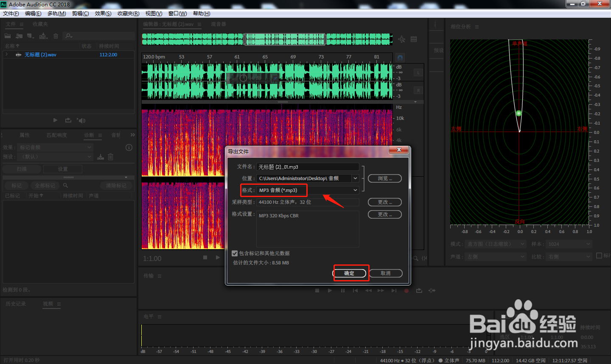611x364 pixels.
Task: Click the new file icon in Files panel
Action: (x=30, y=36)
